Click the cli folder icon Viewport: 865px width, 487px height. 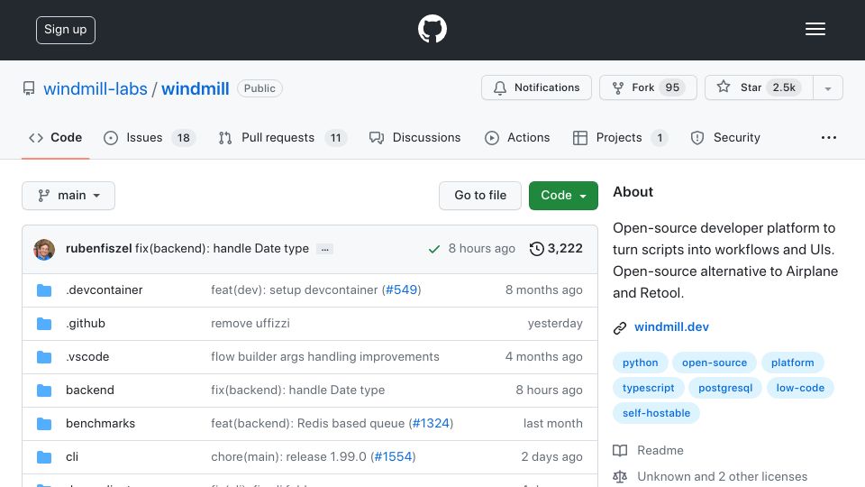44,456
